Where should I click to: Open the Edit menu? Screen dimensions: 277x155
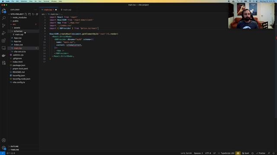pos(17,1)
